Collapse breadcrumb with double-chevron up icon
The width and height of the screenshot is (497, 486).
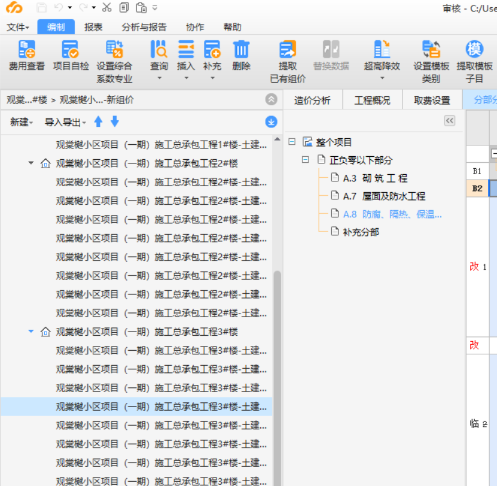[271, 99]
